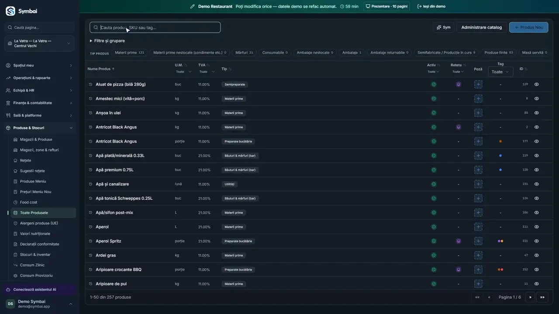Expand the Filtre și grupare section

(x=107, y=41)
